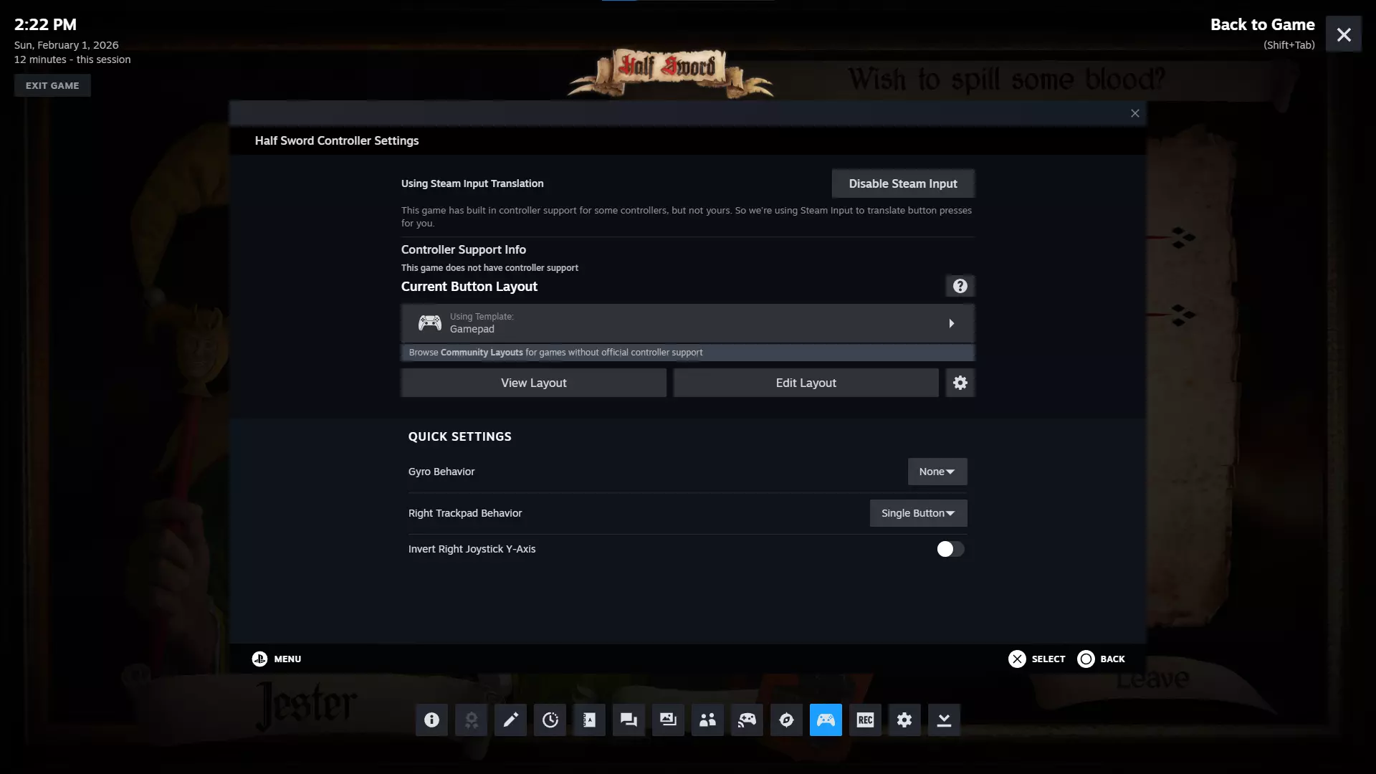Expand the Gamepad template layout row

(x=687, y=323)
